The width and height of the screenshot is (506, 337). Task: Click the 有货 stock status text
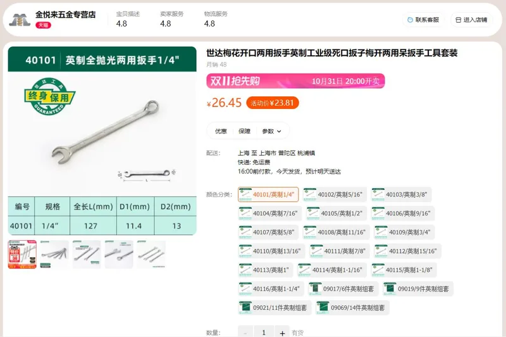point(297,333)
